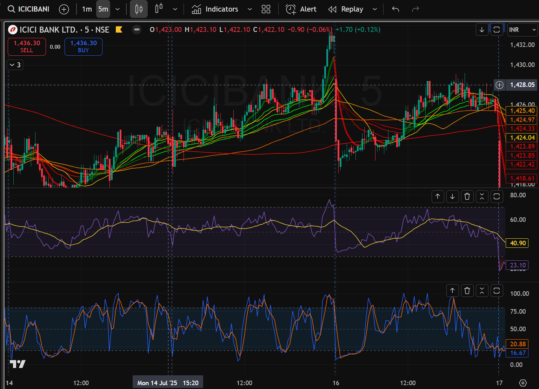Open the INR currency dropdown
The width and height of the screenshot is (539, 389).
(x=523, y=30)
